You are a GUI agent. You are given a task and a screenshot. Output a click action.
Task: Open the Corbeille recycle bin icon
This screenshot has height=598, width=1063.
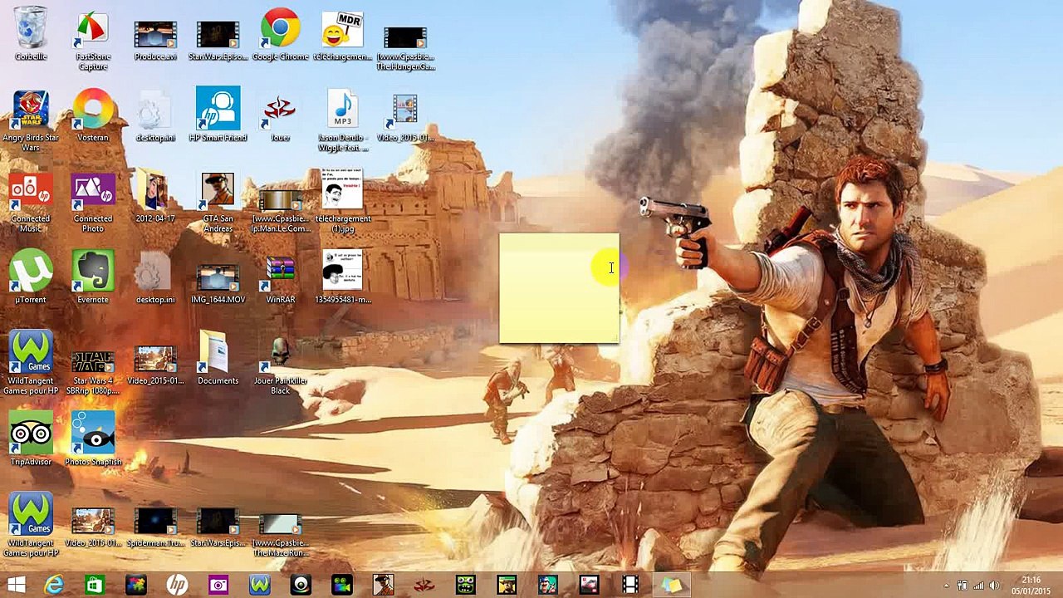tap(31, 35)
